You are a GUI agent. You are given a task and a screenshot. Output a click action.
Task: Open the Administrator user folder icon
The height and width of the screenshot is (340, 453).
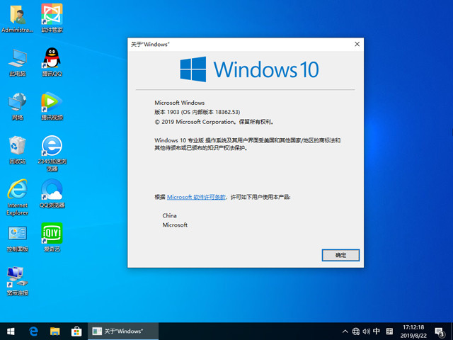point(17,14)
